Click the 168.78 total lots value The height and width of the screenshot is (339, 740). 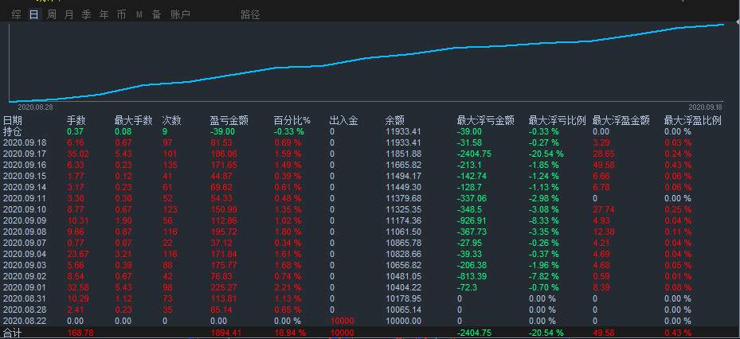pos(80,333)
